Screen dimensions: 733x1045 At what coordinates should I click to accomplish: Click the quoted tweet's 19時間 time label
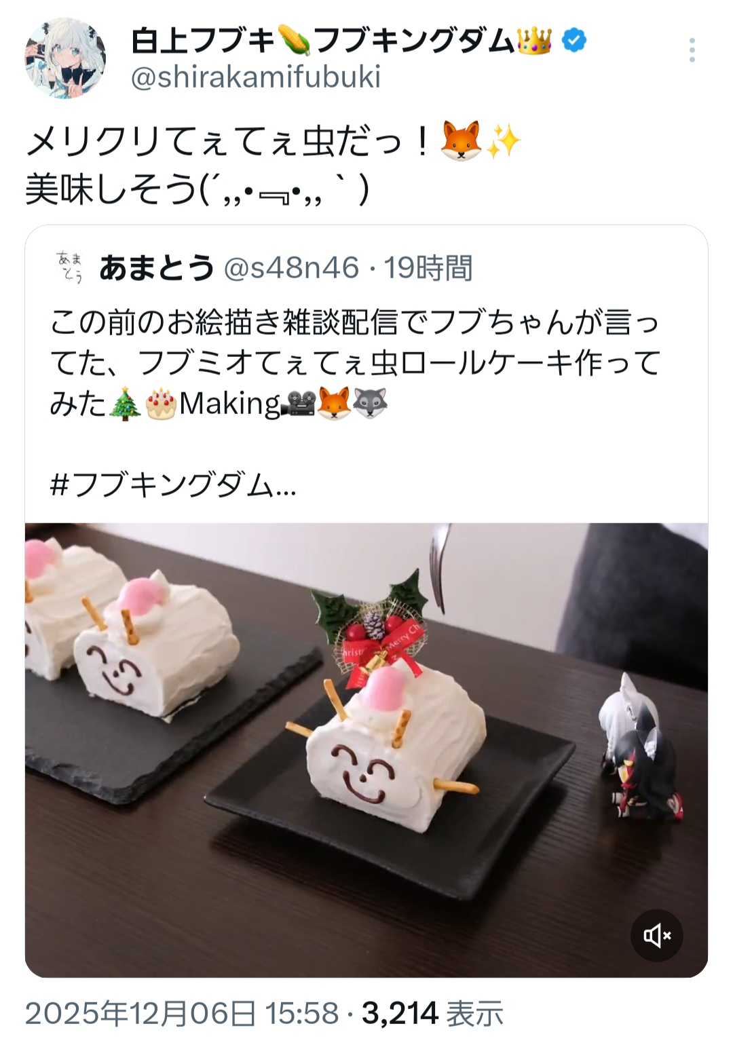click(428, 268)
